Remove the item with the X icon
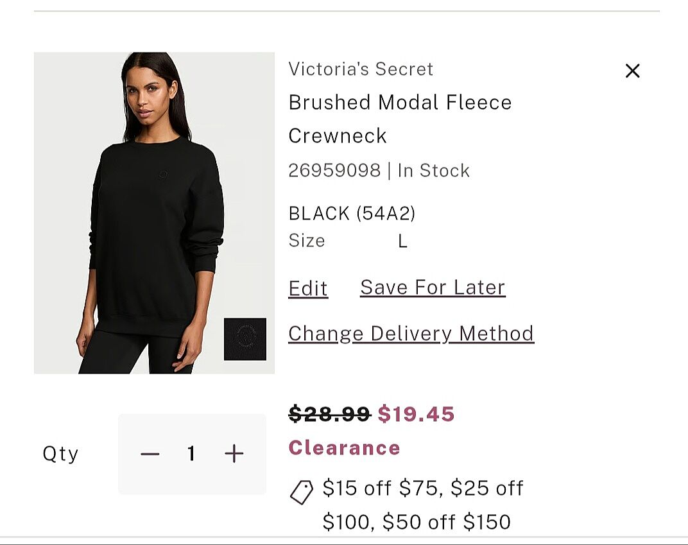The width and height of the screenshot is (688, 545). [632, 71]
